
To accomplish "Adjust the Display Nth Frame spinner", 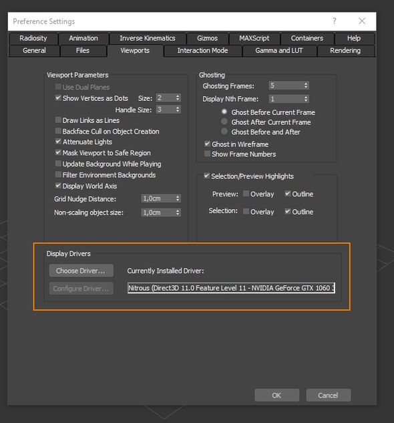I will [306, 99].
